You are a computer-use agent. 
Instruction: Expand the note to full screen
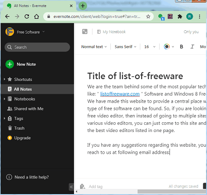pos(85,32)
